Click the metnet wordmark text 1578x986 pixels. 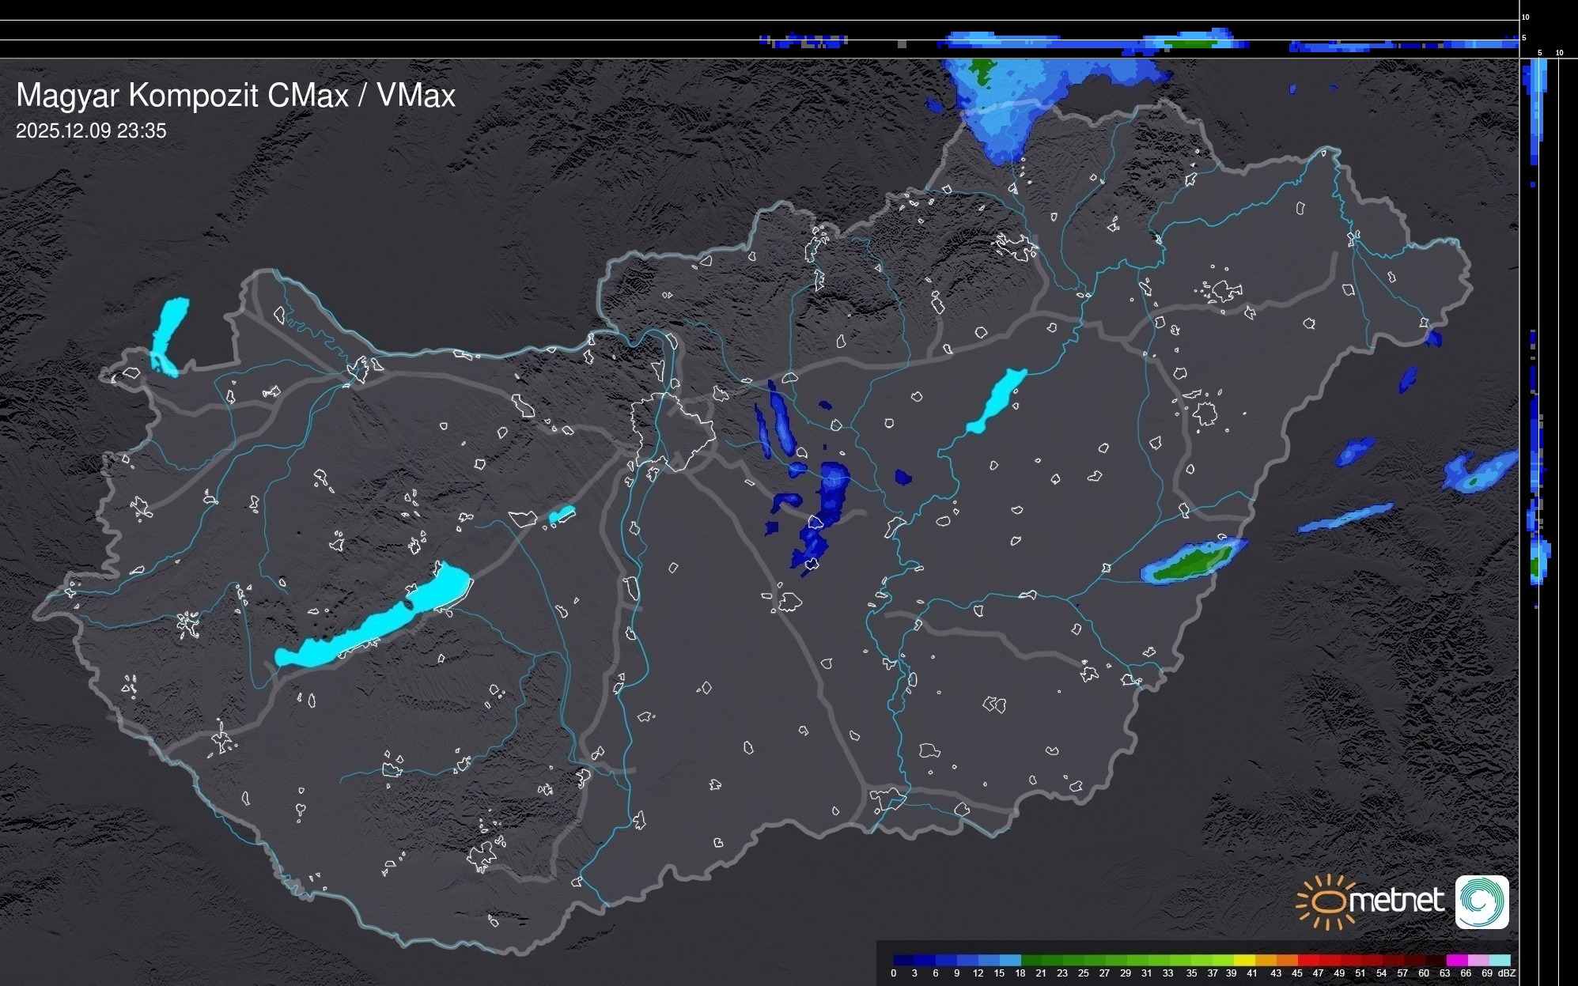pos(1396,901)
